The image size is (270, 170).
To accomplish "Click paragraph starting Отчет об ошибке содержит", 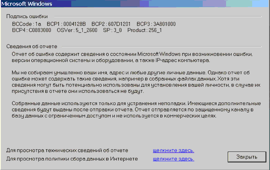I will click(132, 57).
